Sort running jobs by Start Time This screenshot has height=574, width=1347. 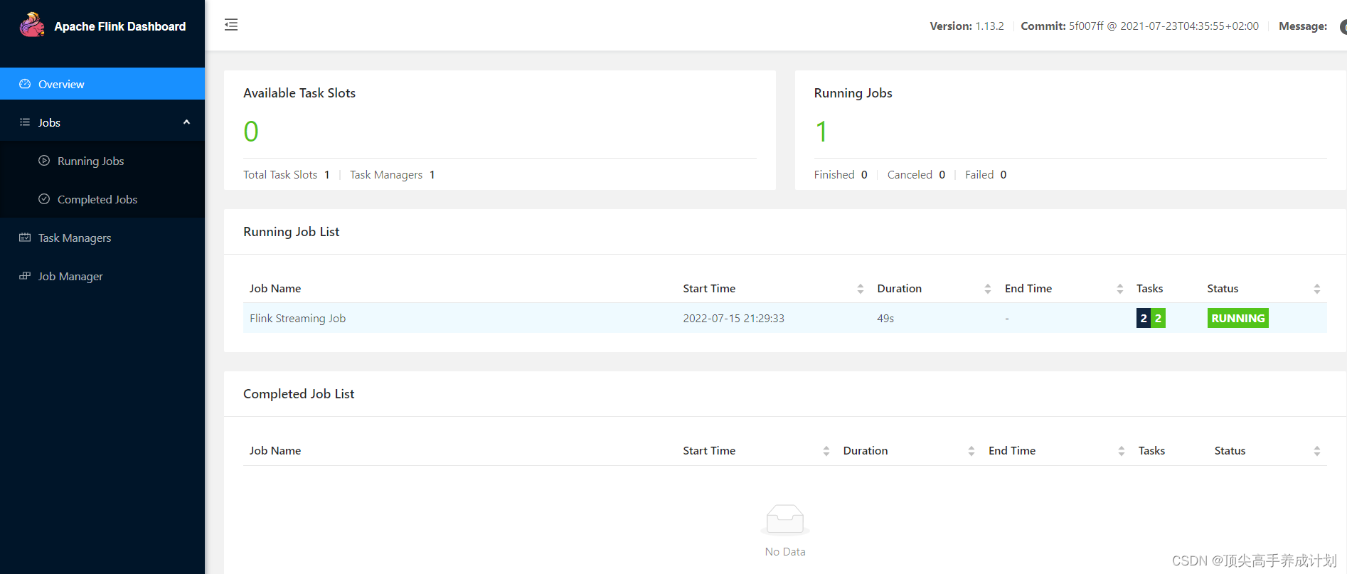point(860,289)
